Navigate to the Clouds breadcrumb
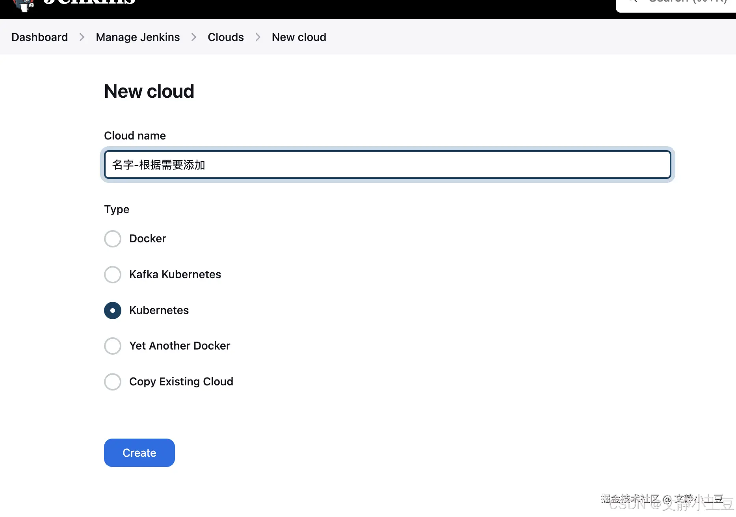The width and height of the screenshot is (736, 517). point(226,37)
